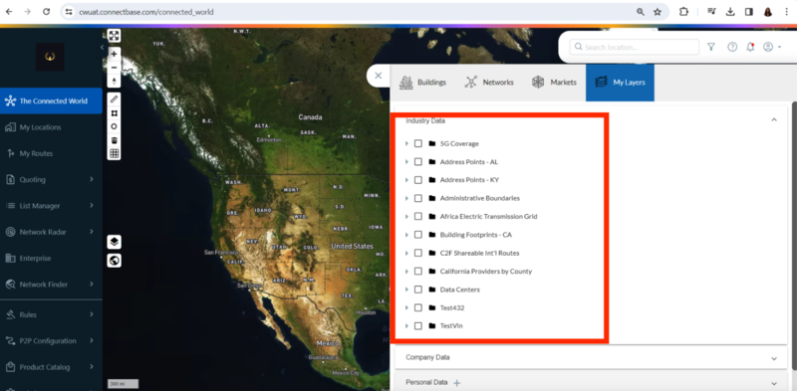Bookmark this page with star icon

click(658, 12)
